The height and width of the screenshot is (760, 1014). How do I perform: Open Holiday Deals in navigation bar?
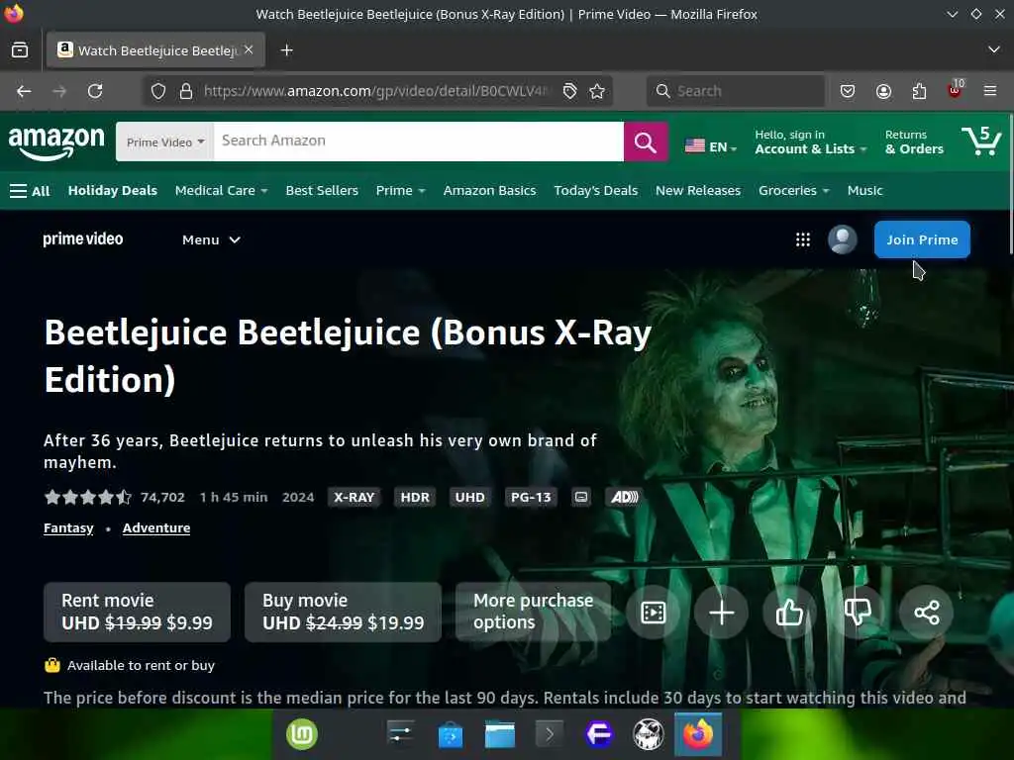(x=113, y=191)
